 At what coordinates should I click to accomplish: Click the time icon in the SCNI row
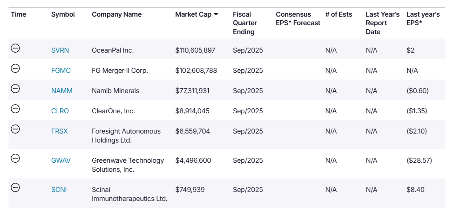[x=15, y=187]
